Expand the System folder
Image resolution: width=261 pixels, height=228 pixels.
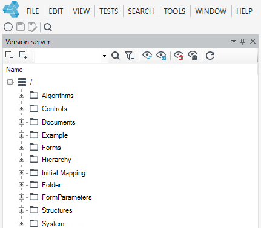point(21,224)
